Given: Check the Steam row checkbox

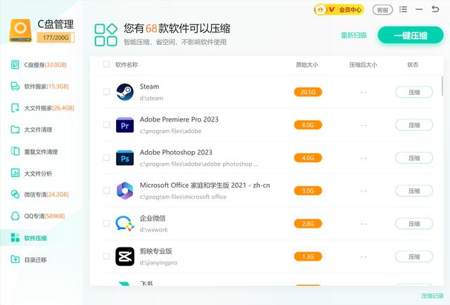Looking at the screenshot, I should point(106,92).
